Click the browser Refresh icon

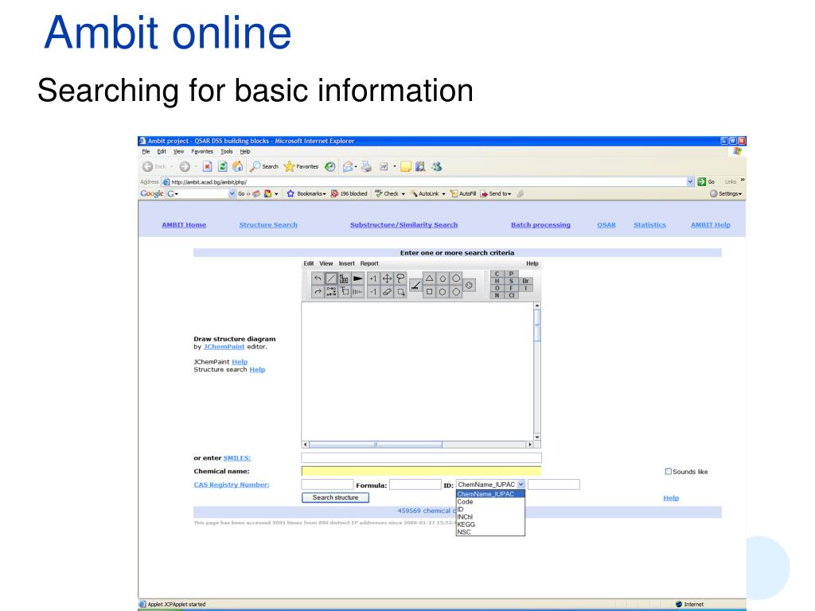click(223, 166)
